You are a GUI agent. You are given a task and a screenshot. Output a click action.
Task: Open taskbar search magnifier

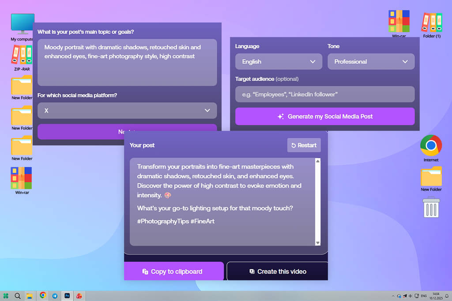[18, 296]
